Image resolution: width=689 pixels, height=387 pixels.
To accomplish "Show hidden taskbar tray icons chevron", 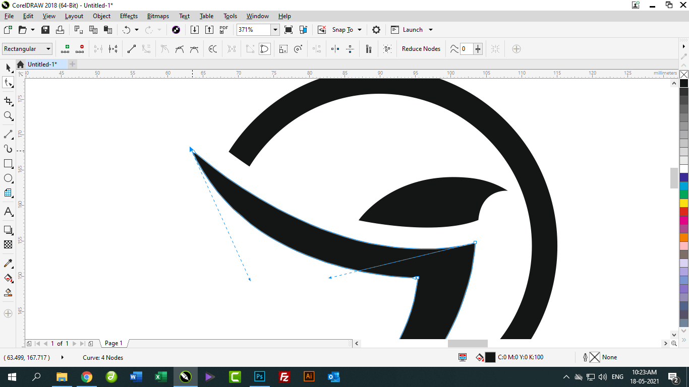I will [x=566, y=377].
